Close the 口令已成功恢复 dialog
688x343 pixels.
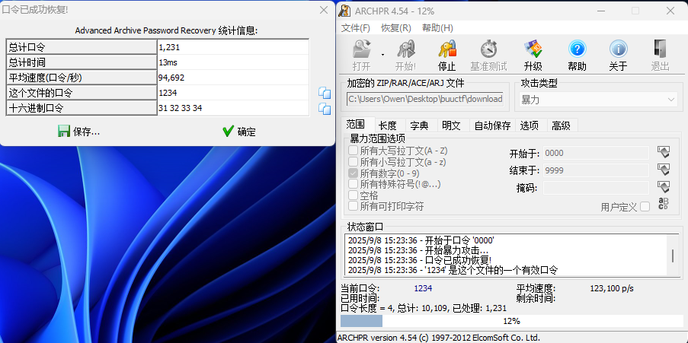(324, 10)
